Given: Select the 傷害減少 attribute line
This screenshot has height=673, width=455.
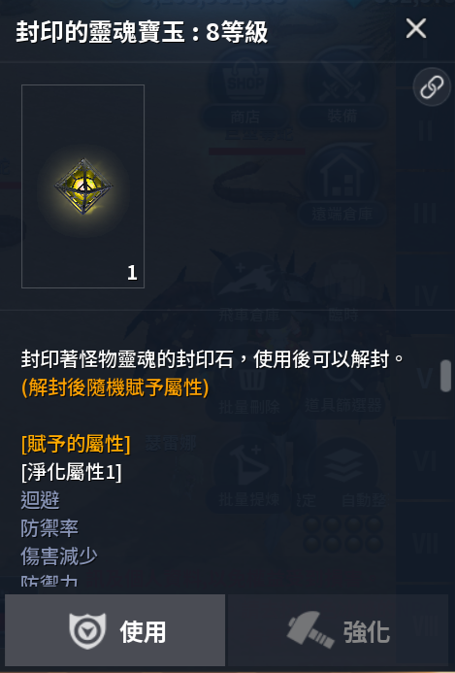Looking at the screenshot, I should [x=59, y=556].
